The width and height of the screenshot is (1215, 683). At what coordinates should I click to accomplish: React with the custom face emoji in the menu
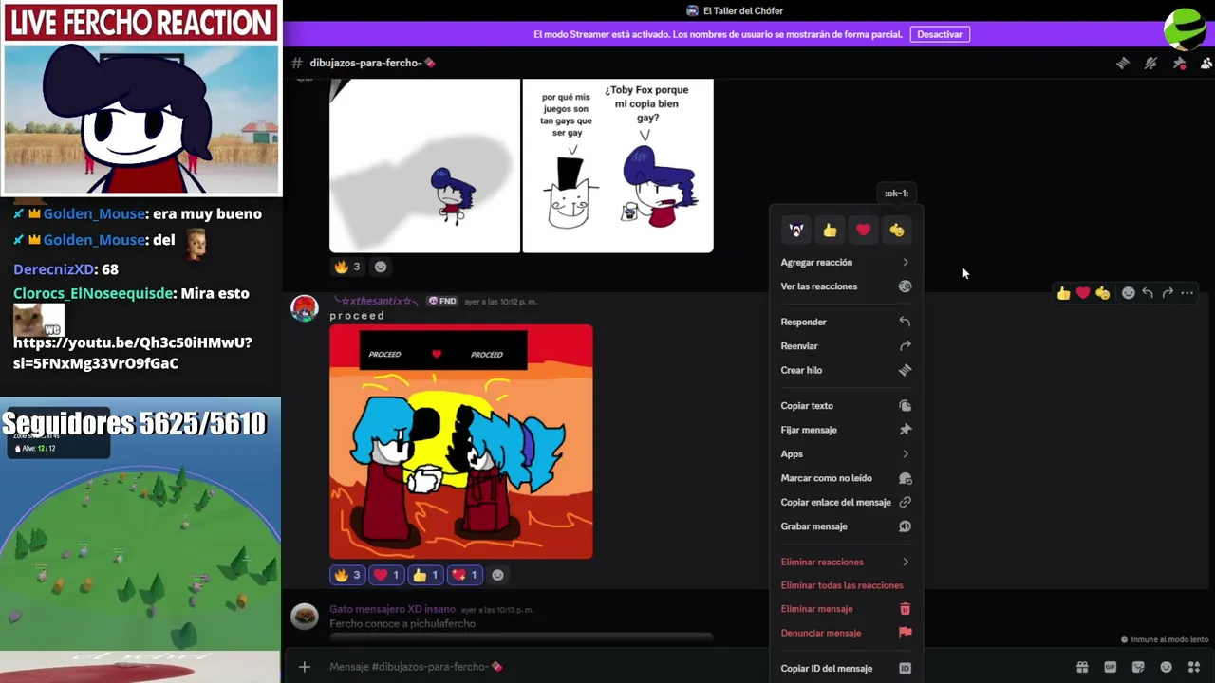[x=796, y=230]
